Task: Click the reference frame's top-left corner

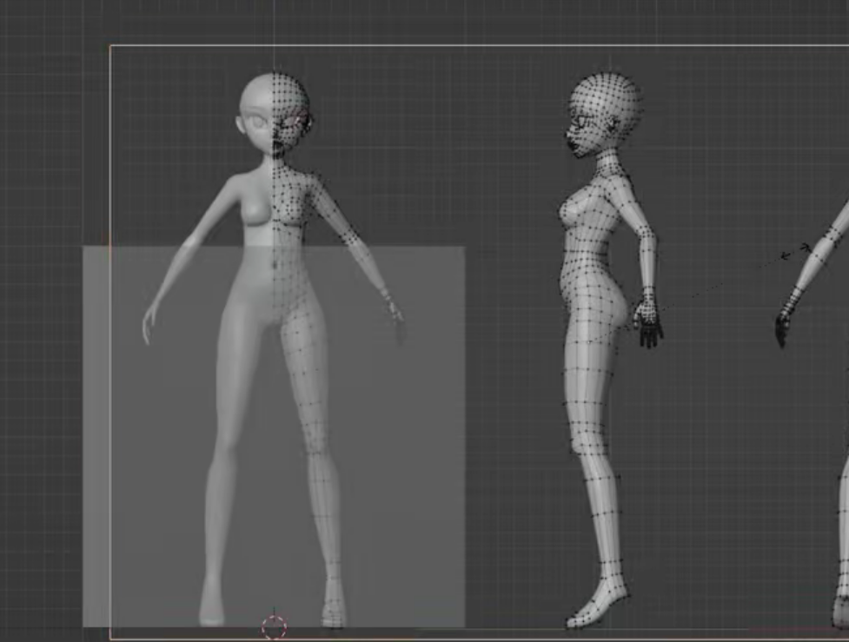Action: tap(111, 47)
